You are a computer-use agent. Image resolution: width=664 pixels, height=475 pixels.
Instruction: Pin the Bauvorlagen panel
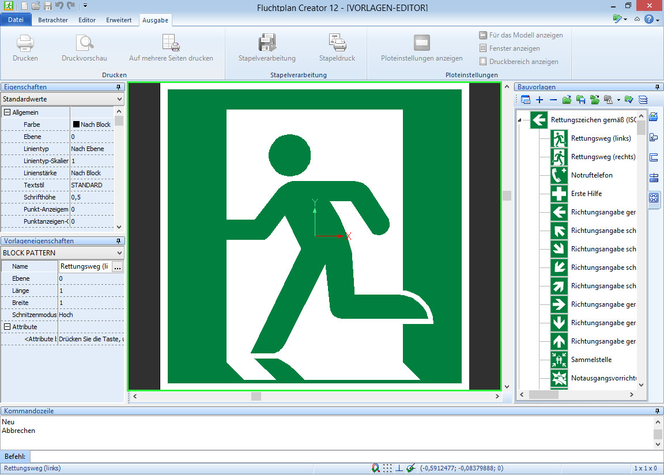657,87
